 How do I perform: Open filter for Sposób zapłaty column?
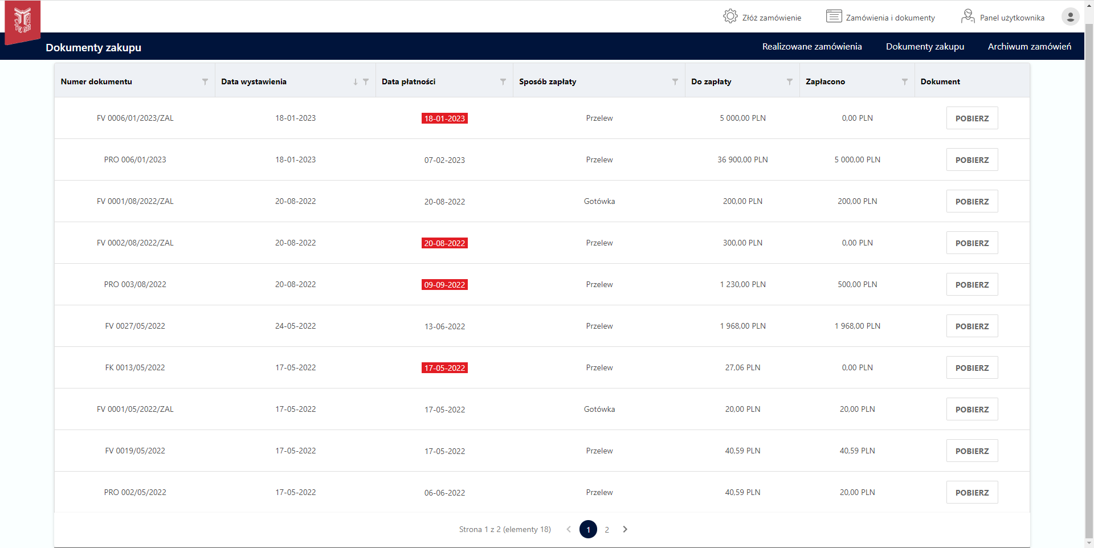point(675,82)
